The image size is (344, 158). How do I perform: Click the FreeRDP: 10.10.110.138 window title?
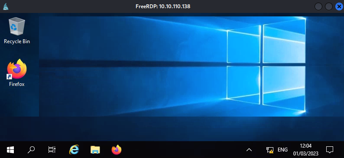[163, 6]
